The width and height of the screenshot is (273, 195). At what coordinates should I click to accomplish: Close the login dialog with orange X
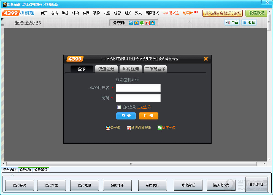click(x=206, y=59)
